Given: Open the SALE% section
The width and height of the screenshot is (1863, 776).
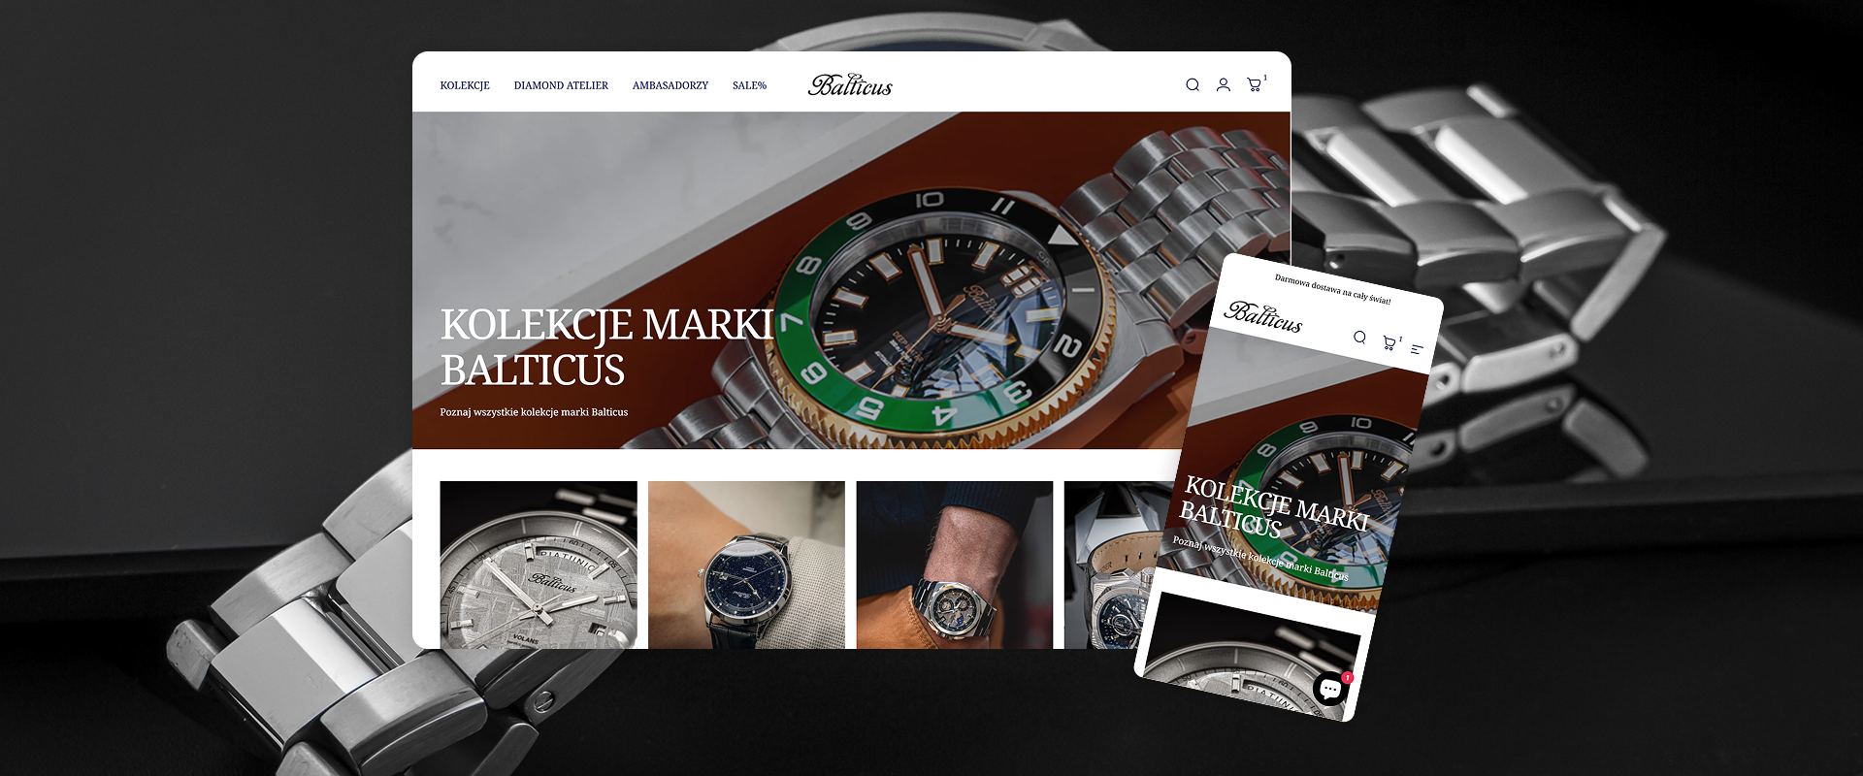Looking at the screenshot, I should point(749,85).
